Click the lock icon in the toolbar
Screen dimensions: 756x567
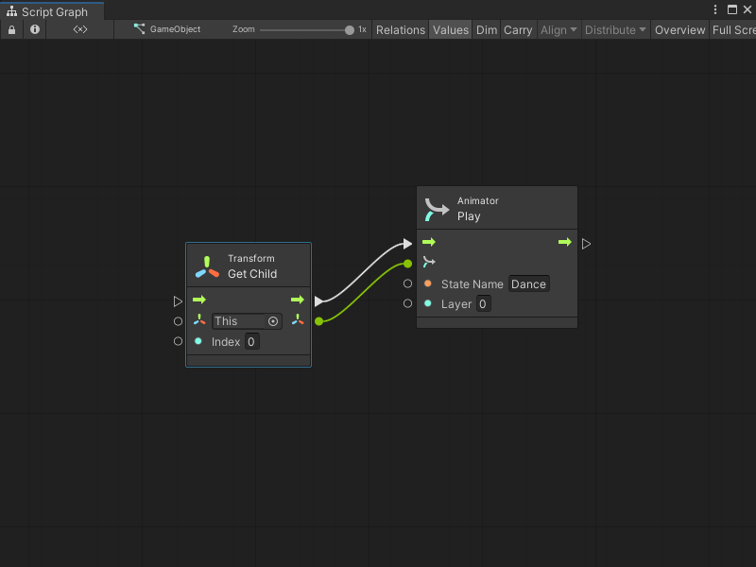11,29
